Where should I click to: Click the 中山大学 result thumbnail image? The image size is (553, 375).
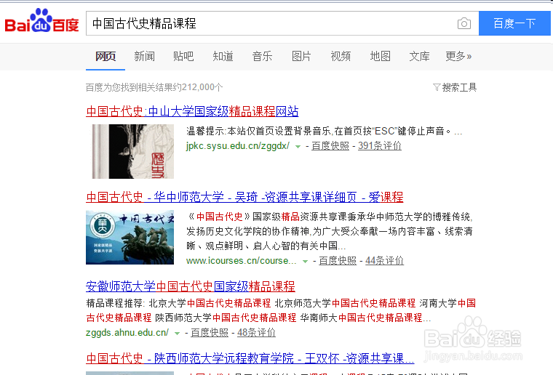tap(132, 151)
